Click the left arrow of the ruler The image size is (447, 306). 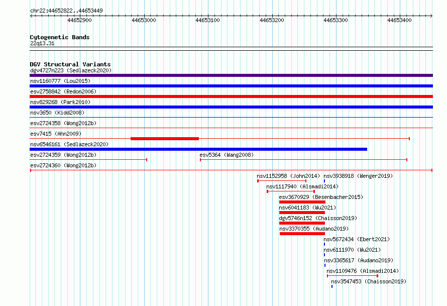(31, 16)
